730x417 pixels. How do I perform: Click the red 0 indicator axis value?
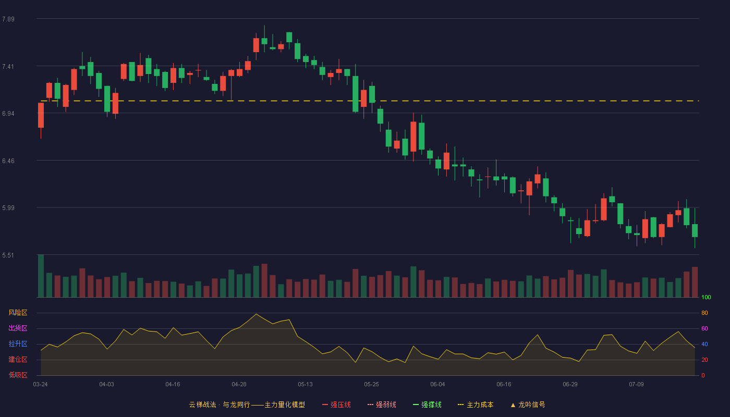[703, 375]
